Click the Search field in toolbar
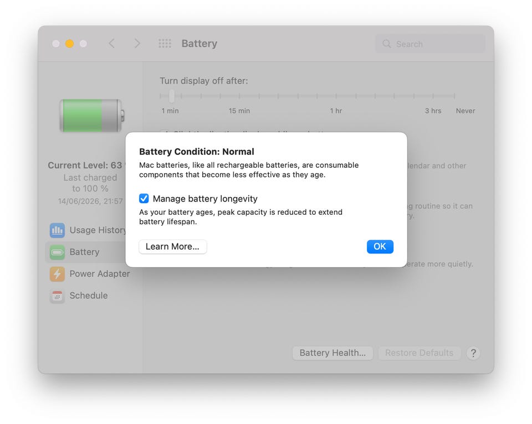The height and width of the screenshot is (424, 532). 430,44
